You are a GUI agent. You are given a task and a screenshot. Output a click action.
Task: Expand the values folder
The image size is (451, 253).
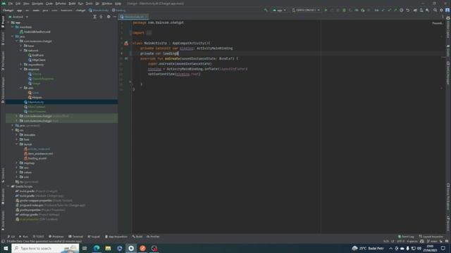pos(17,172)
